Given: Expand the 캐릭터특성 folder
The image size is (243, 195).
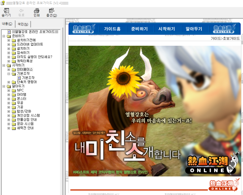Looking at the screenshot, I should pyautogui.click(x=9, y=61).
